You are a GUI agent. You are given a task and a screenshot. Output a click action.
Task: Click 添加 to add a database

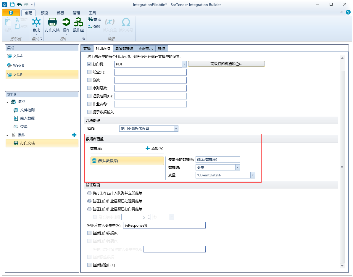[x=154, y=149]
